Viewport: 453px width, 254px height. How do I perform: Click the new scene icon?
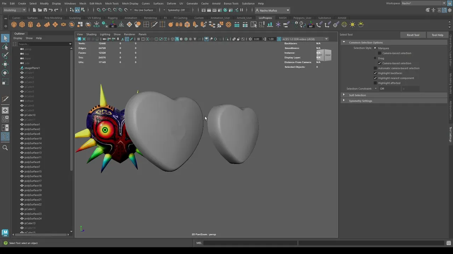(34, 10)
